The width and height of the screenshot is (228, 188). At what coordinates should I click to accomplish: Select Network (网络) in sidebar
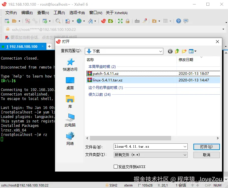(x=70, y=139)
